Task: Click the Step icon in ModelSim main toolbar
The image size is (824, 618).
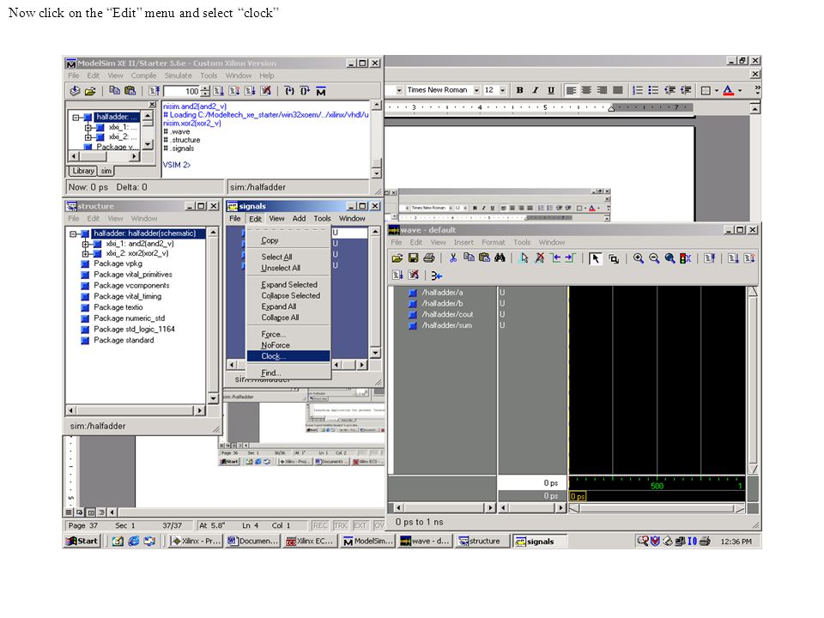Action: click(x=289, y=91)
